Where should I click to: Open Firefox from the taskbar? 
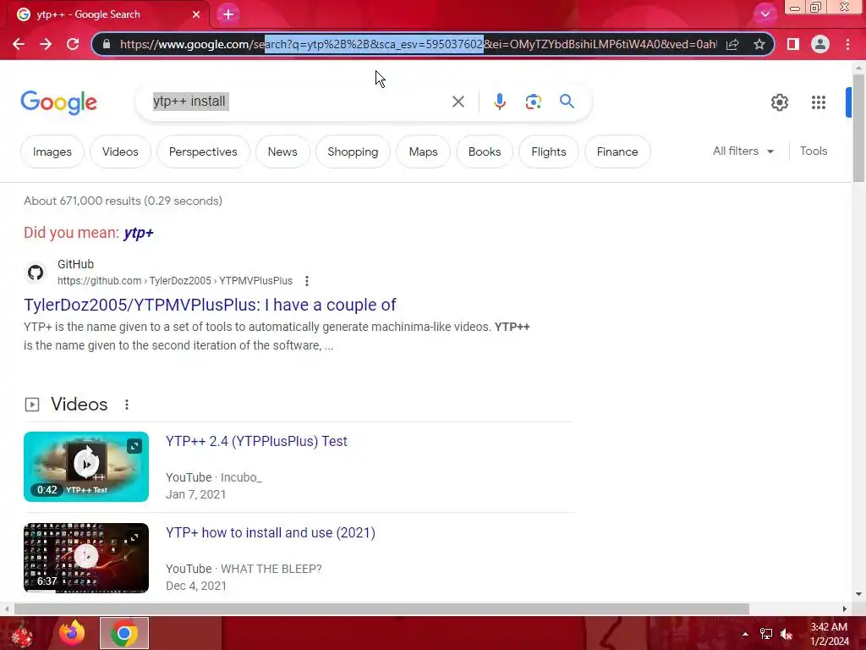click(72, 633)
